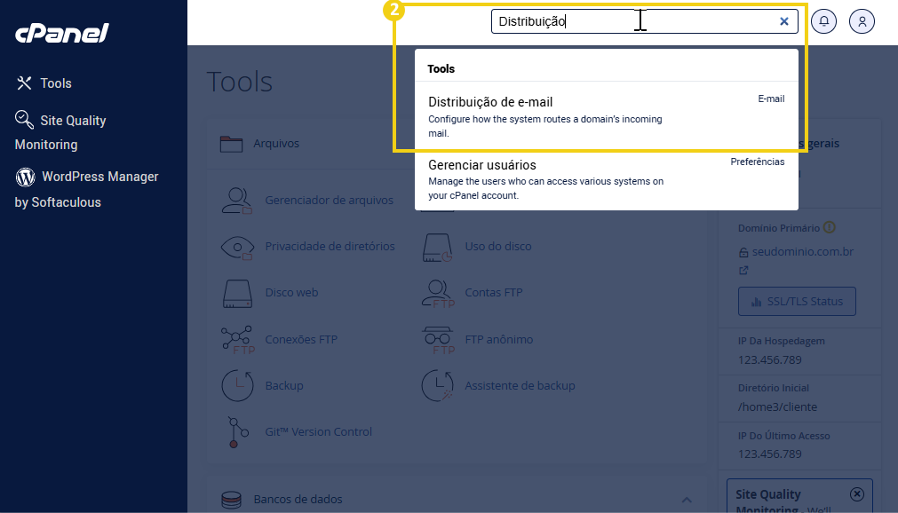
Task: Open the Git Version Control icon
Action: (x=236, y=432)
